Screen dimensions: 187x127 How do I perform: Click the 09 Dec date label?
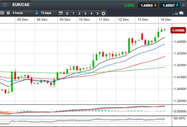[65, 20]
